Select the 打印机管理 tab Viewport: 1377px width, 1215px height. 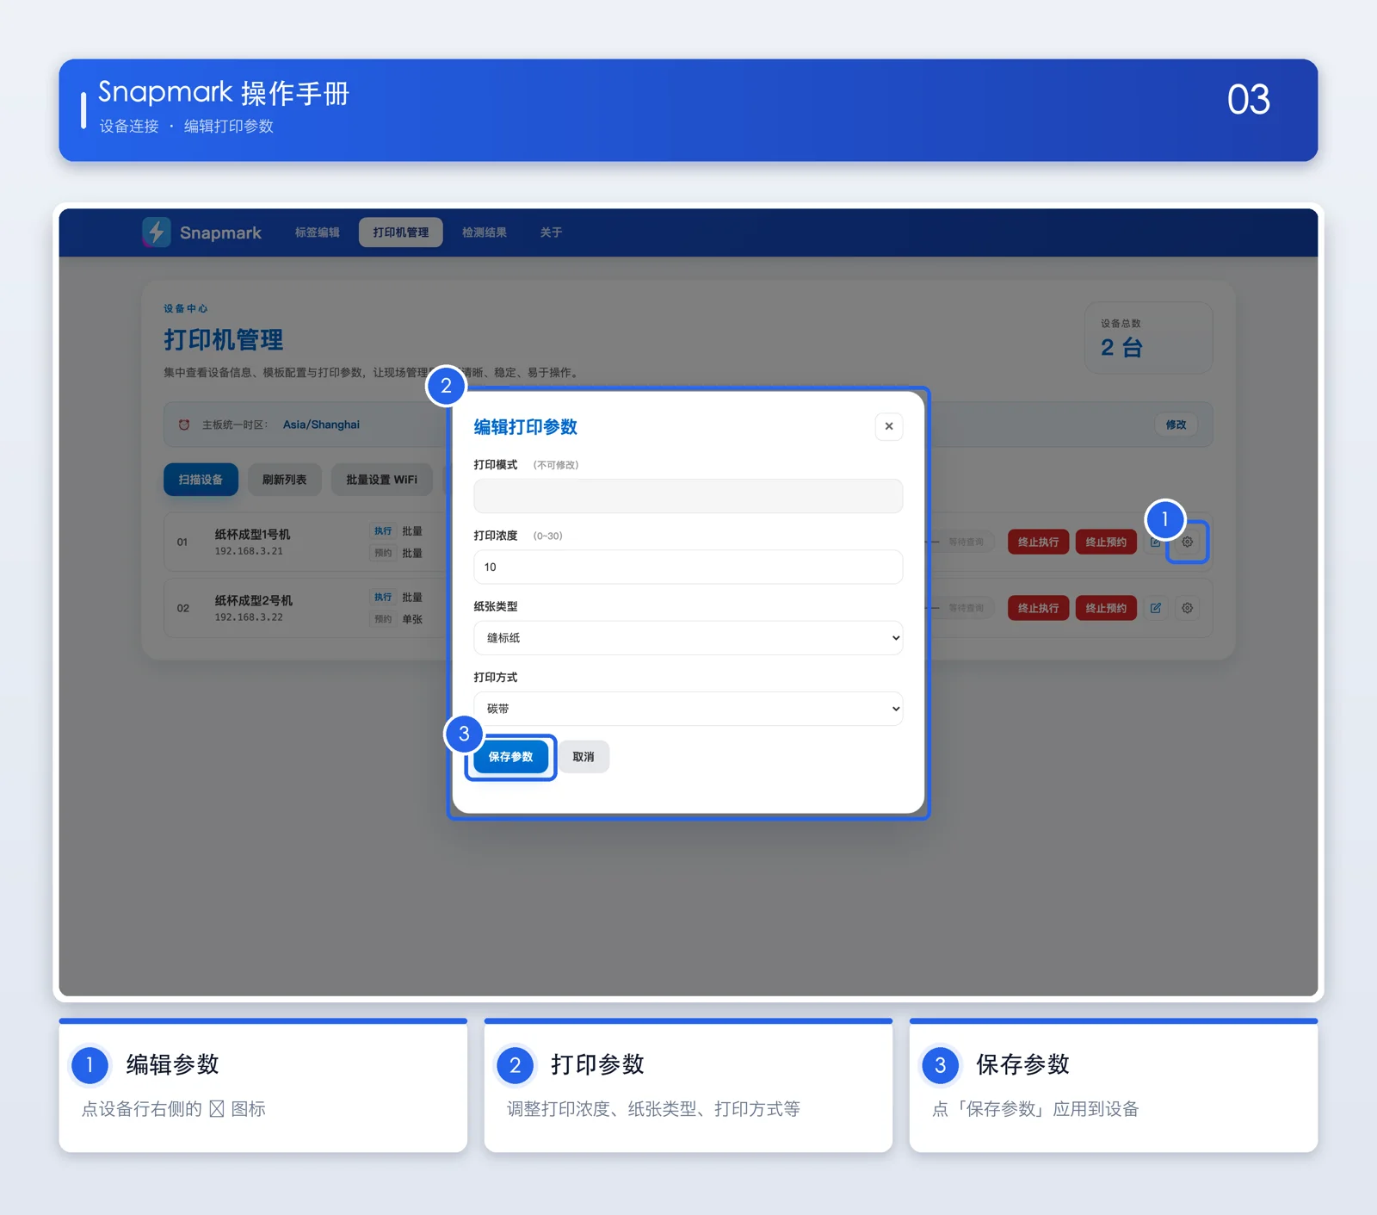[401, 232]
